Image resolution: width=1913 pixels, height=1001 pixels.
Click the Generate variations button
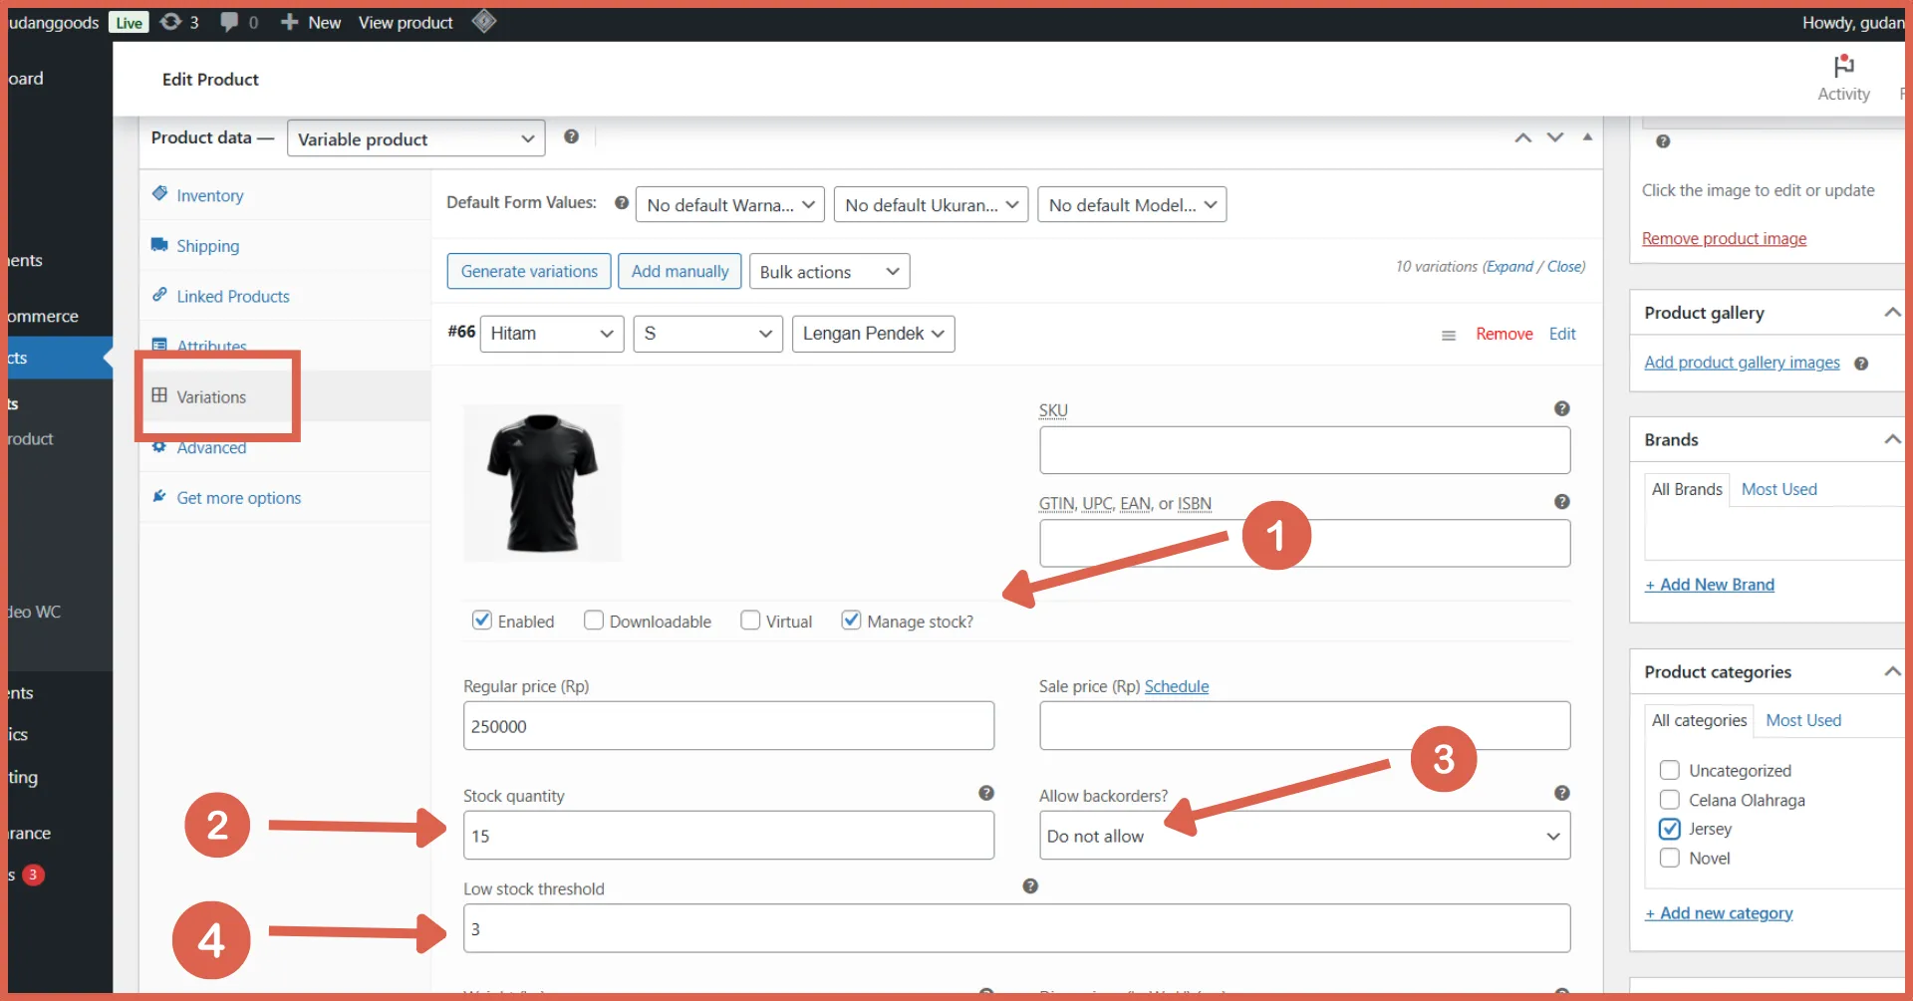coord(528,271)
